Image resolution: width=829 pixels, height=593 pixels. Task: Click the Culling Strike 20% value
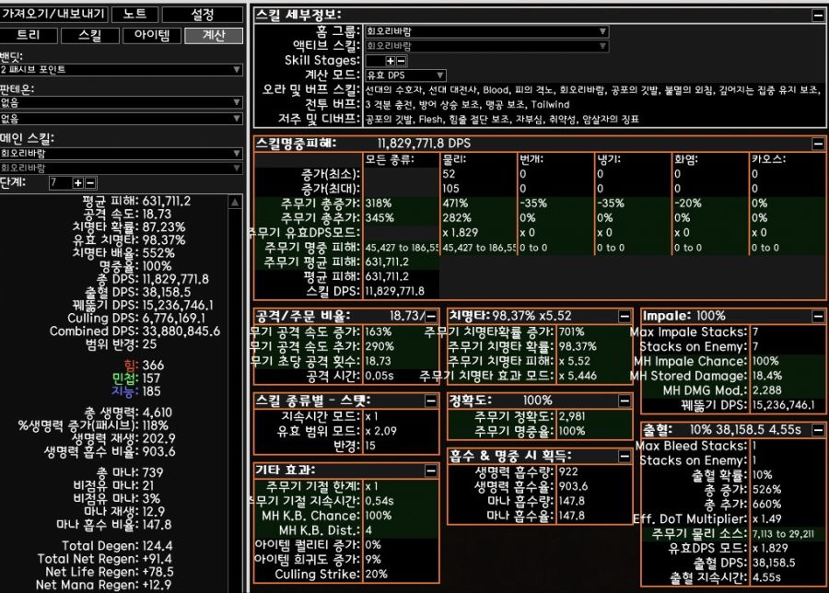[x=377, y=575]
